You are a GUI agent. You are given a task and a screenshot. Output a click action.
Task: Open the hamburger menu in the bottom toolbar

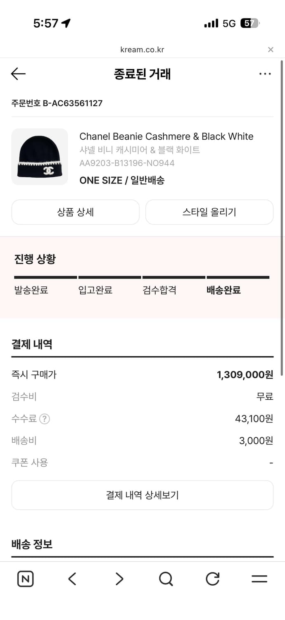click(259, 579)
